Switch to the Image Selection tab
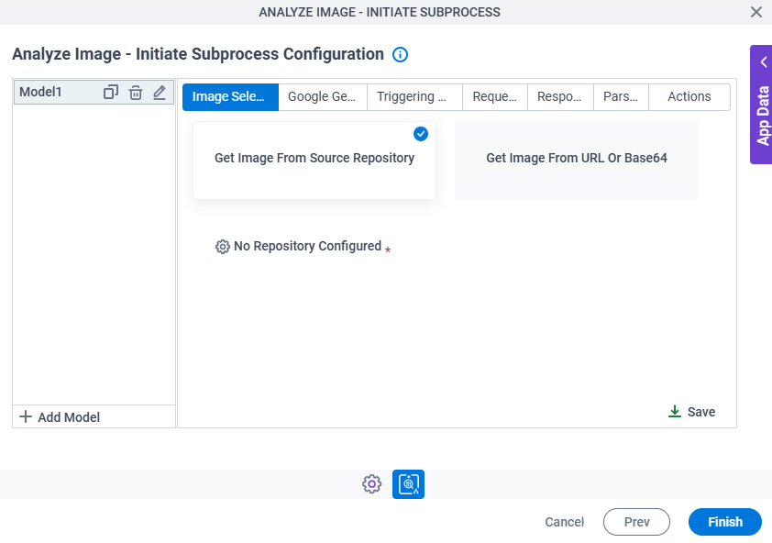 (230, 97)
